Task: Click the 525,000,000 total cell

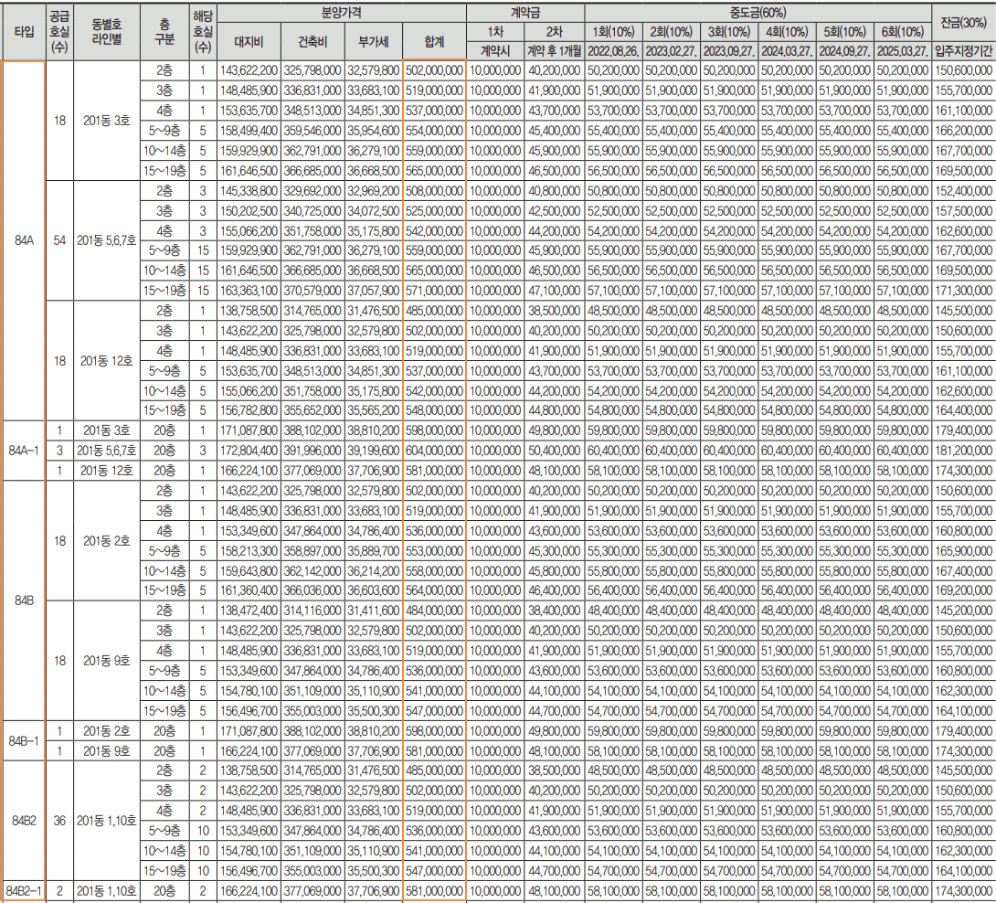Action: click(x=434, y=210)
